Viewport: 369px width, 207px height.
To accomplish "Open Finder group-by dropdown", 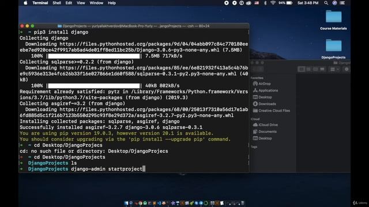I will pos(334,69).
